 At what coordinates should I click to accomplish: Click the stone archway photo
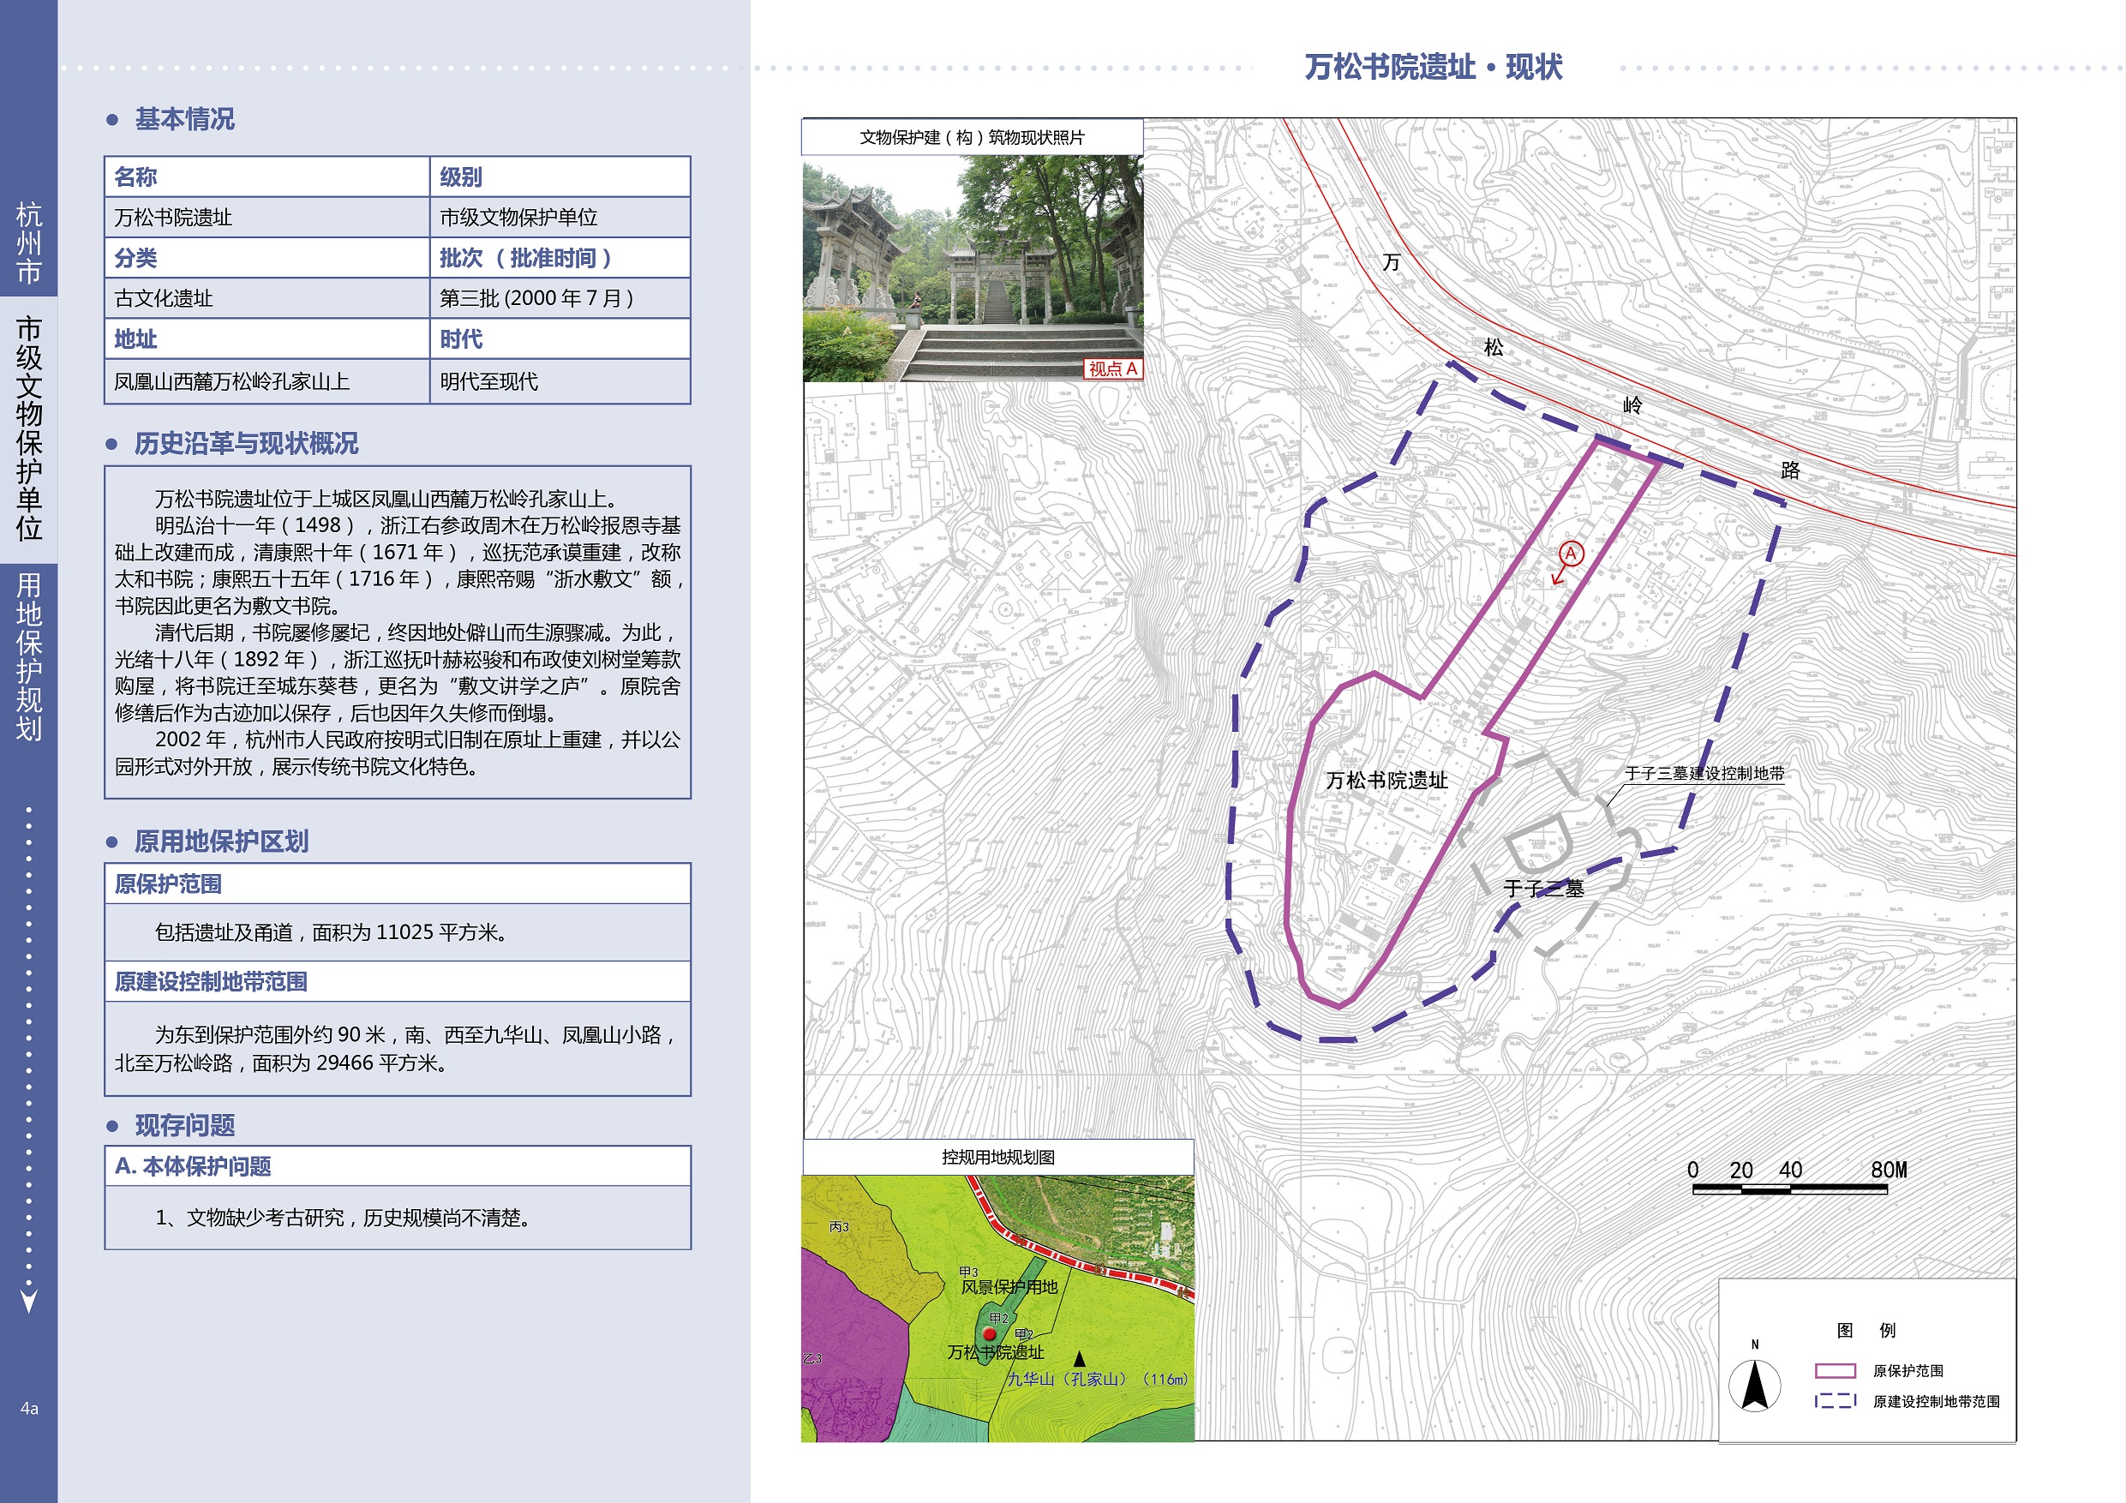coord(973,268)
